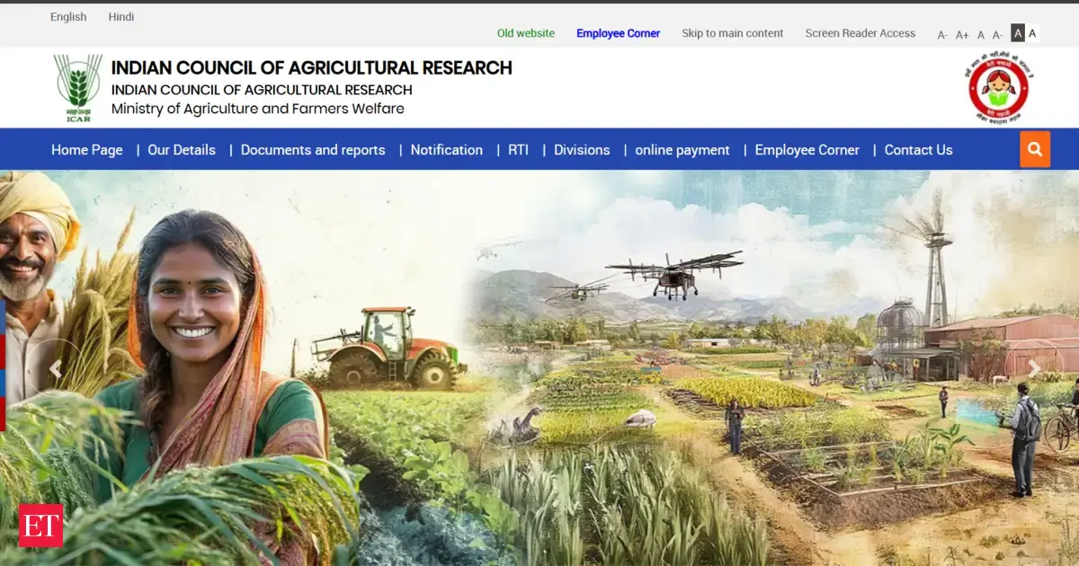Enable dark high-contrast theme A button
This screenshot has width=1079, height=566.
1018,33
